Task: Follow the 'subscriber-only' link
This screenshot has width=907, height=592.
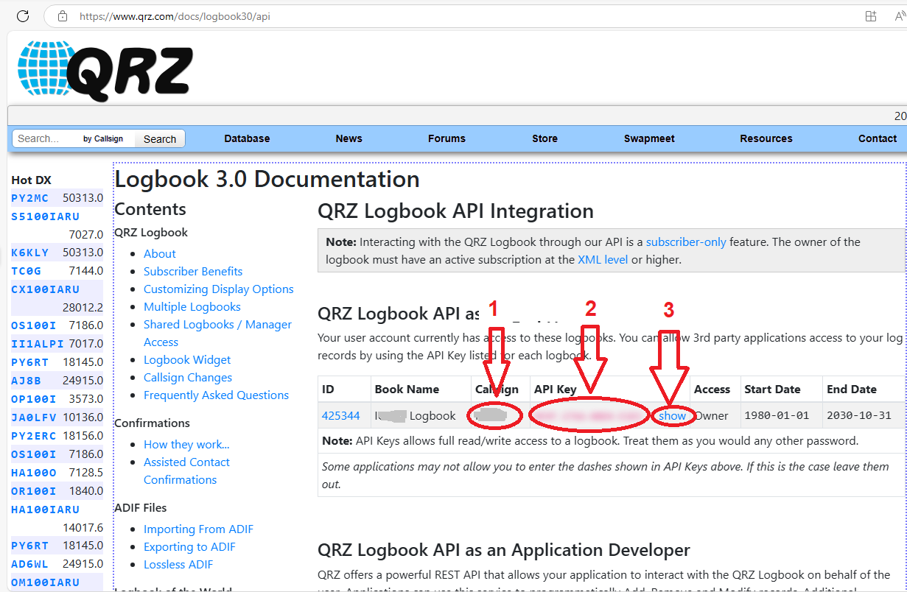Action: (686, 242)
